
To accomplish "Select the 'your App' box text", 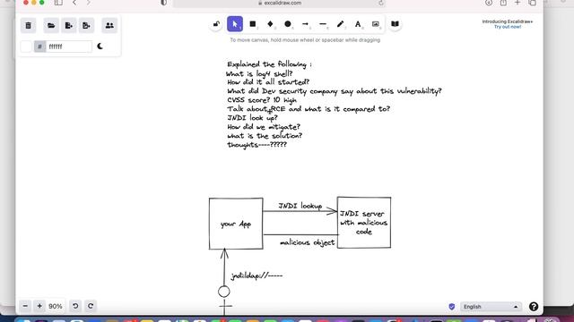I will pos(236,225).
